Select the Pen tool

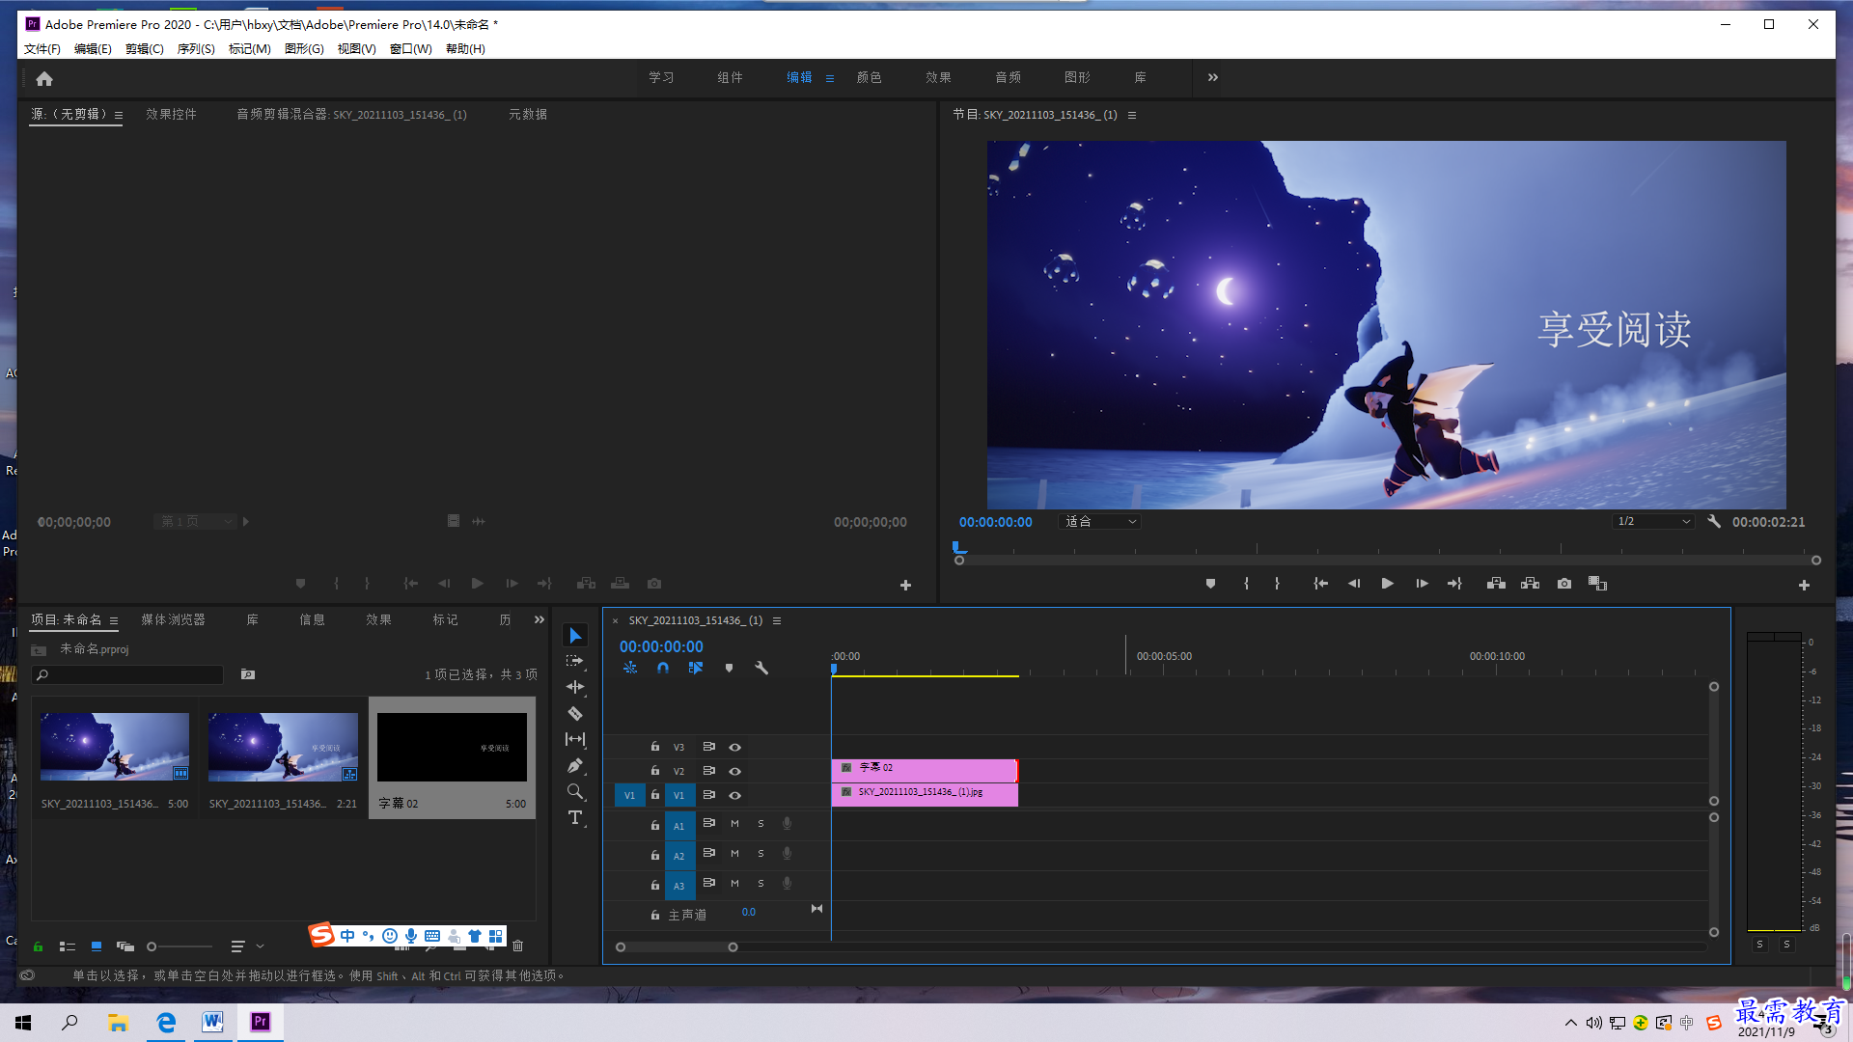pyautogui.click(x=575, y=765)
